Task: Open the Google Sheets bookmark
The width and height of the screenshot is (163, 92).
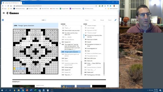Action: coord(64,9)
